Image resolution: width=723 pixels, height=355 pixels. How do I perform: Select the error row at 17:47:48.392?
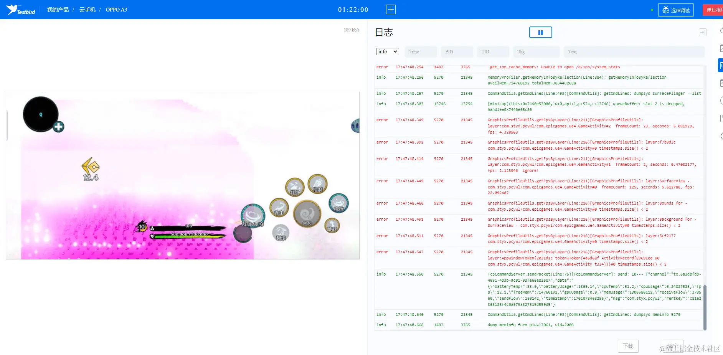click(x=539, y=145)
